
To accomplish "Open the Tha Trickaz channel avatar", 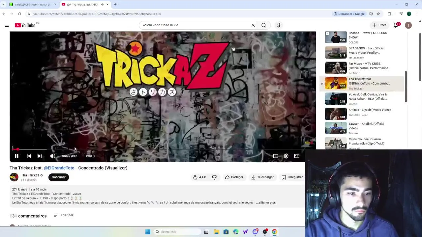I will [14, 177].
